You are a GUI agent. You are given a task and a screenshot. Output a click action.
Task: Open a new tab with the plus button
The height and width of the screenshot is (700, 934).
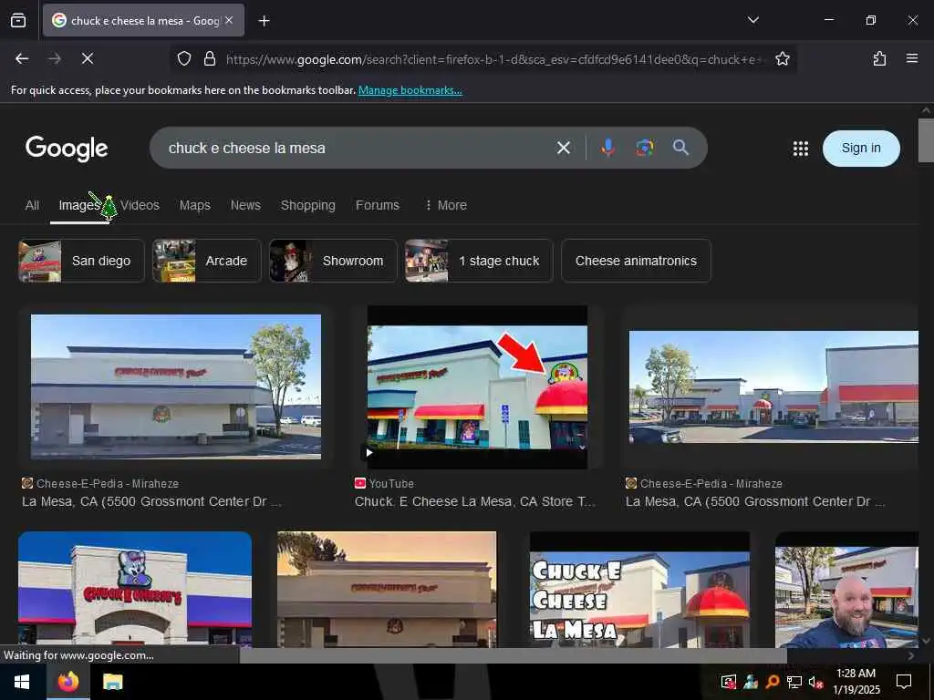(x=264, y=21)
